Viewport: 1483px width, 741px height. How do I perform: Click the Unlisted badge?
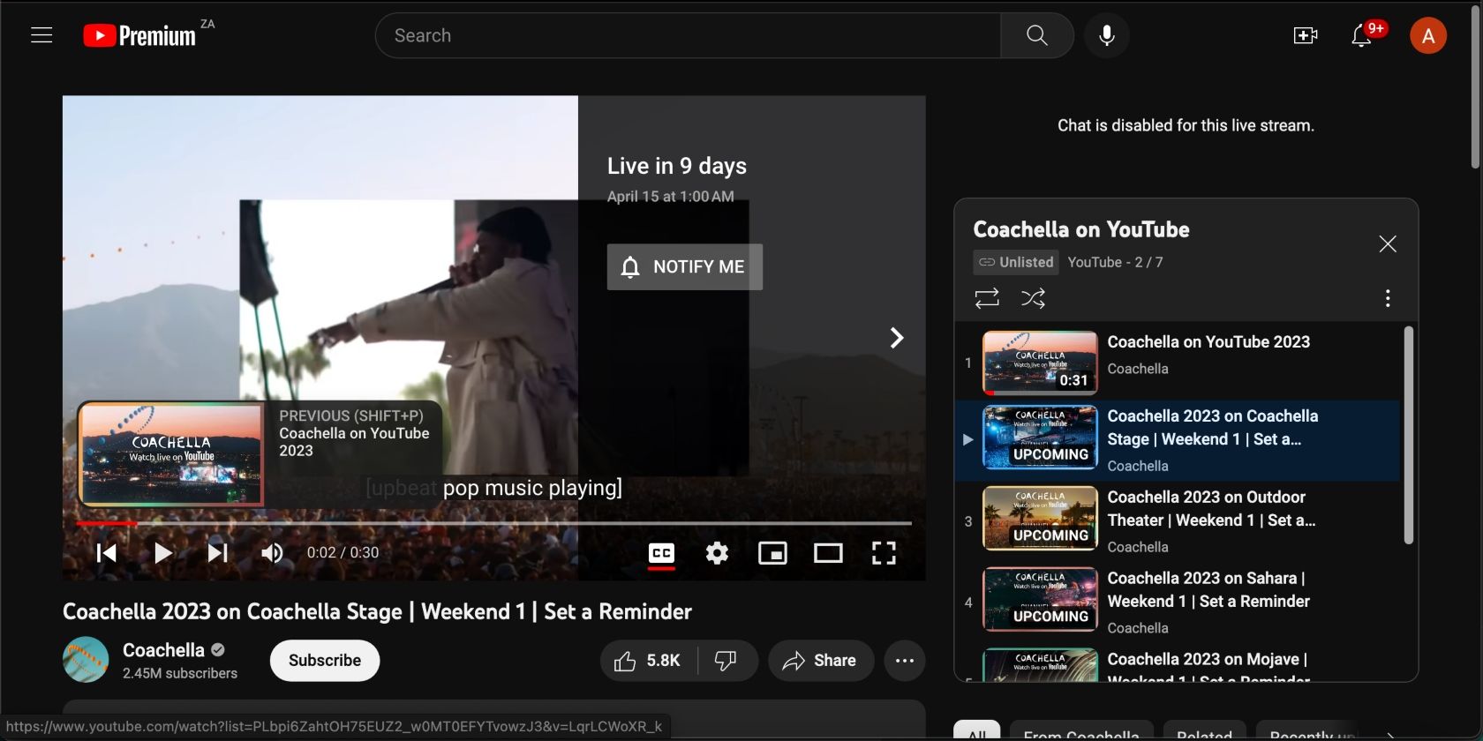point(1016,262)
